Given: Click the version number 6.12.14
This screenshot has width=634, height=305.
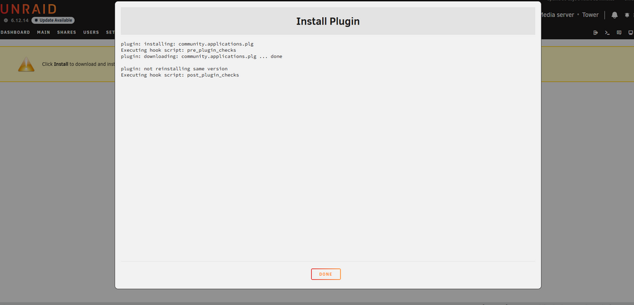Looking at the screenshot, I should [x=20, y=20].
